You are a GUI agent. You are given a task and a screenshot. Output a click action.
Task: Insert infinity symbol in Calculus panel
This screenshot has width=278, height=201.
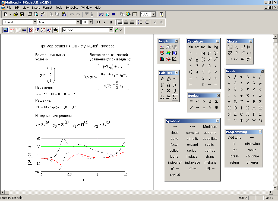pos(175,79)
